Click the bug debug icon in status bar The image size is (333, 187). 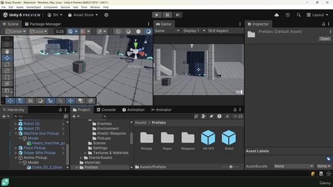(313, 173)
